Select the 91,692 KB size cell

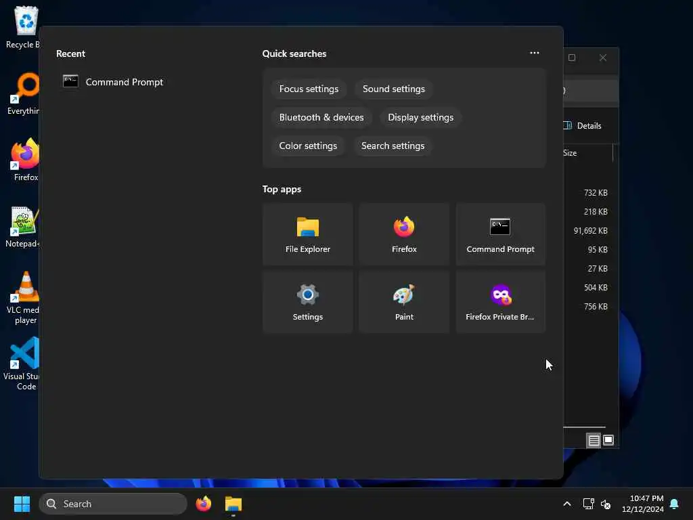590,231
